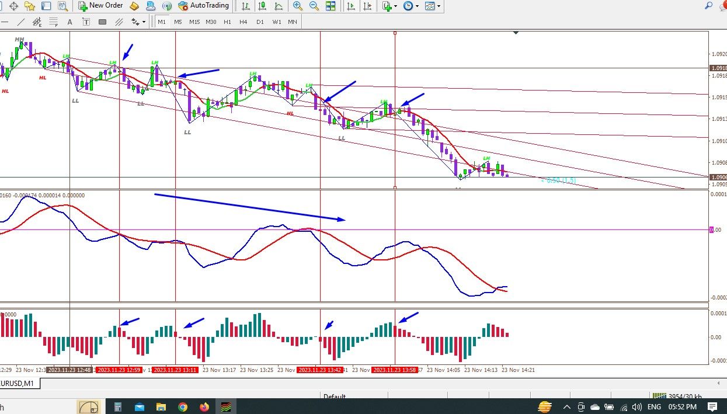727x414 pixels.
Task: Zoom in on the chart
Action: [298, 6]
